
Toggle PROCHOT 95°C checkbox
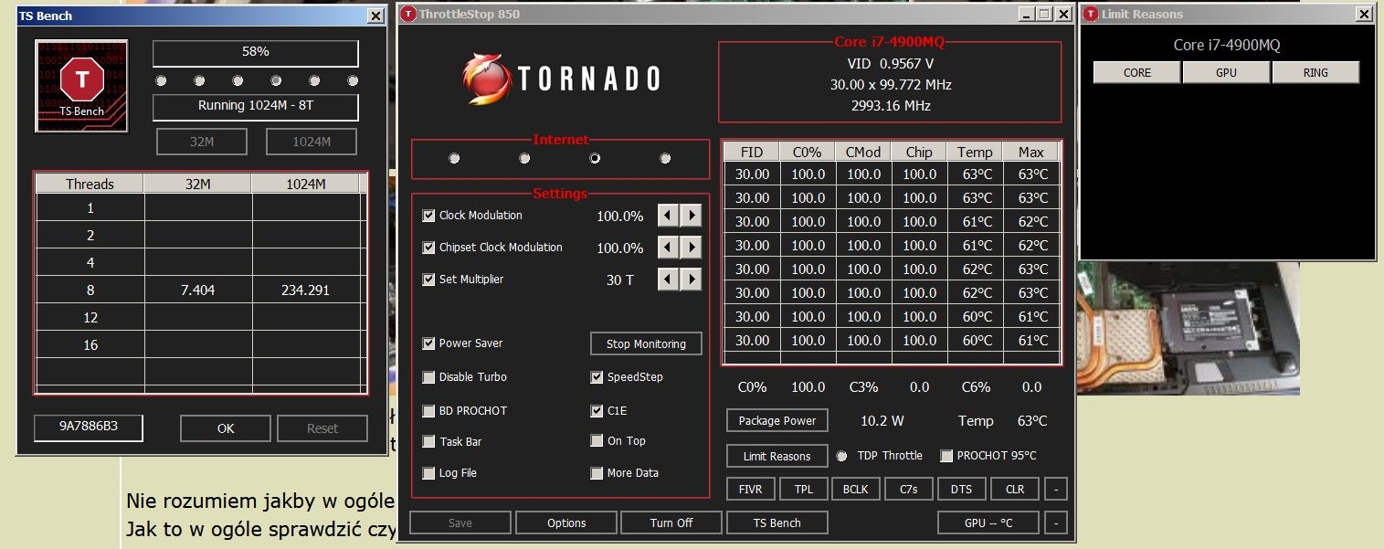[946, 456]
